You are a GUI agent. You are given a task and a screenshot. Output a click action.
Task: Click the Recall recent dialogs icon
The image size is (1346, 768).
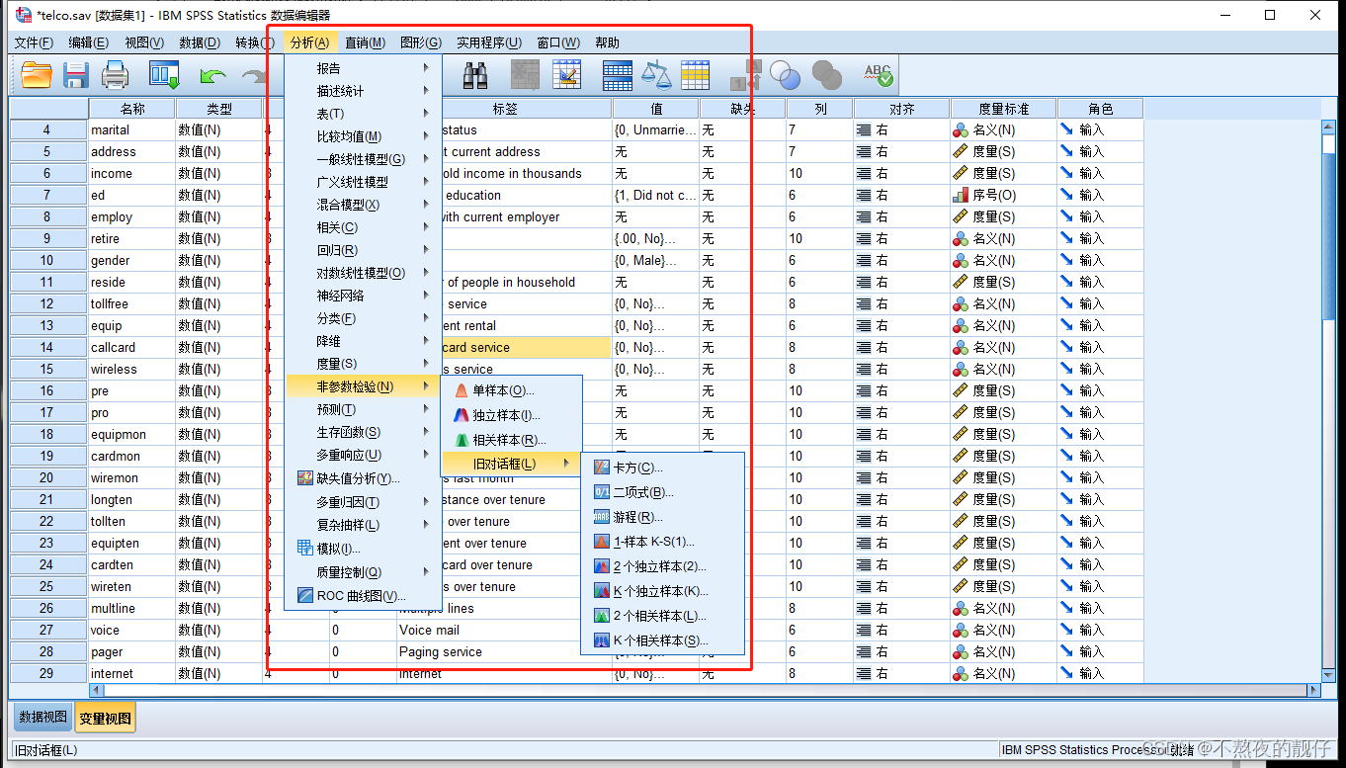click(x=164, y=75)
